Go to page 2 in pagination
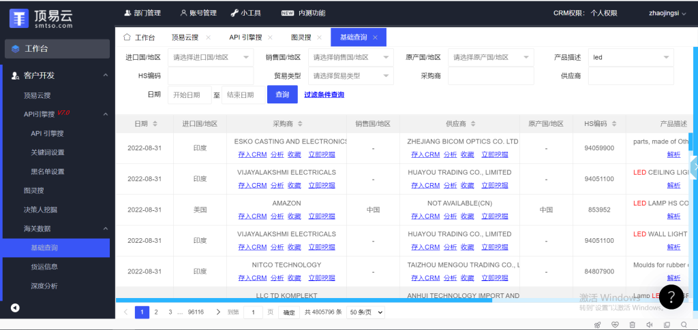The height and width of the screenshot is (330, 698). (156, 312)
